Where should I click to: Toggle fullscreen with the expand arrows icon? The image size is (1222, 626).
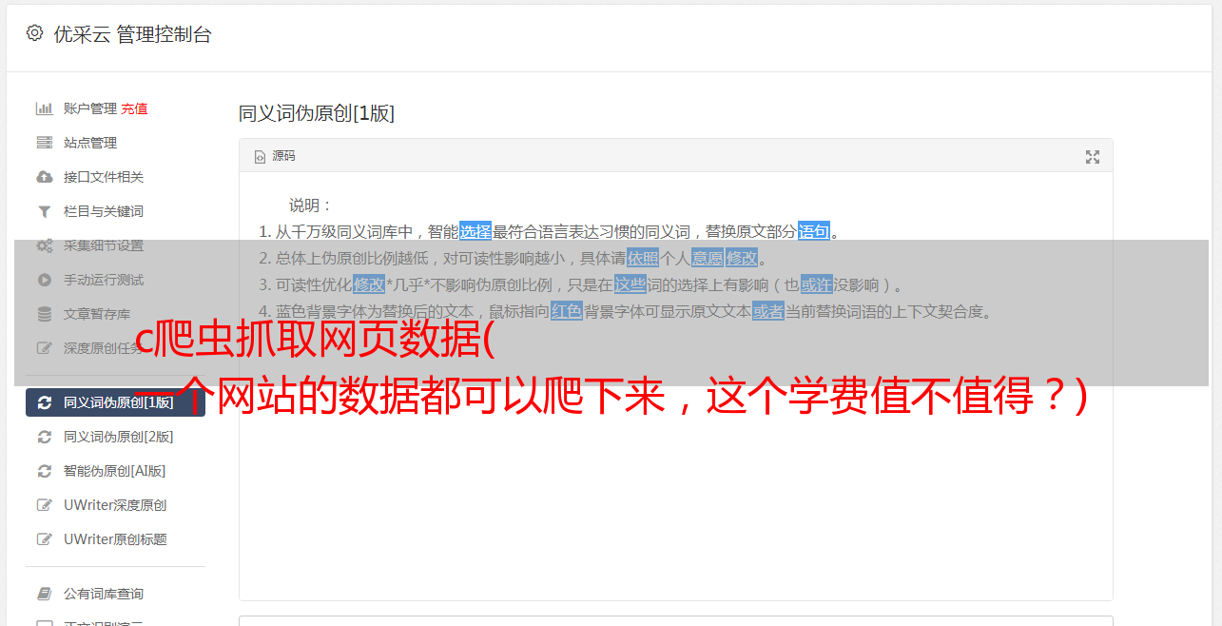point(1093,157)
